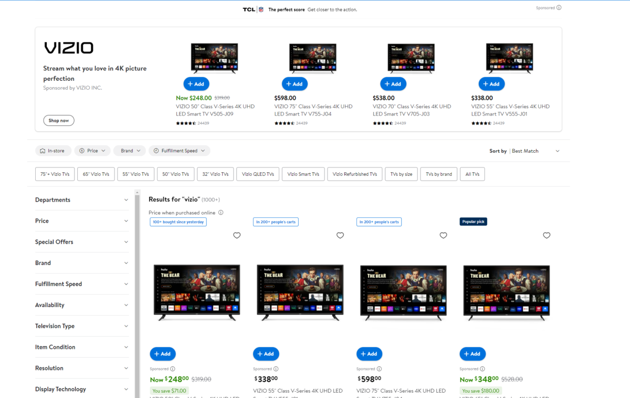This screenshot has height=398, width=630.
Task: Open the Fulfillment Speed filter dropdown
Action: (x=180, y=151)
